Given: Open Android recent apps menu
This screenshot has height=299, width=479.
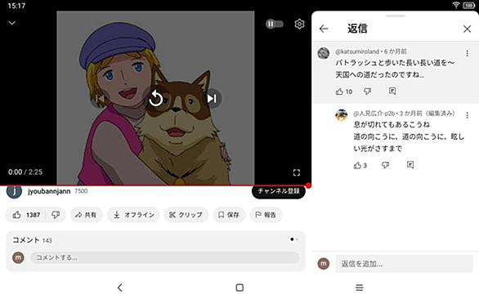Looking at the screenshot, I should pos(360,288).
